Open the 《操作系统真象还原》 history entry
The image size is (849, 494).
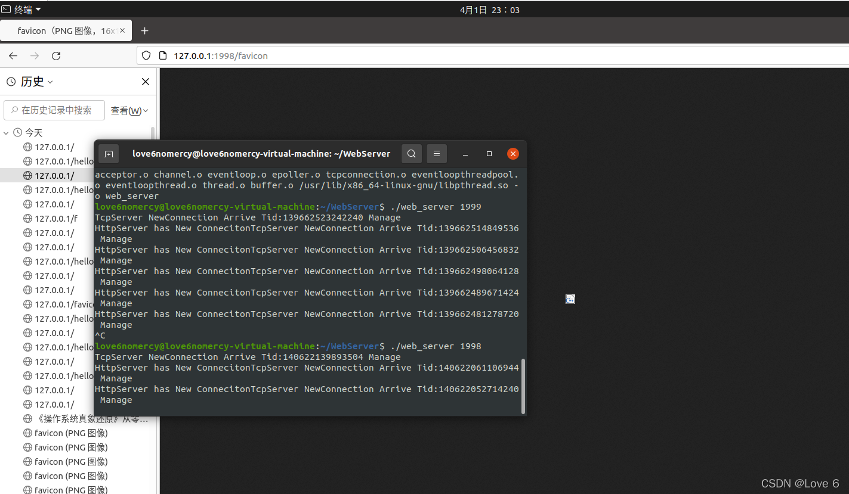(x=85, y=419)
